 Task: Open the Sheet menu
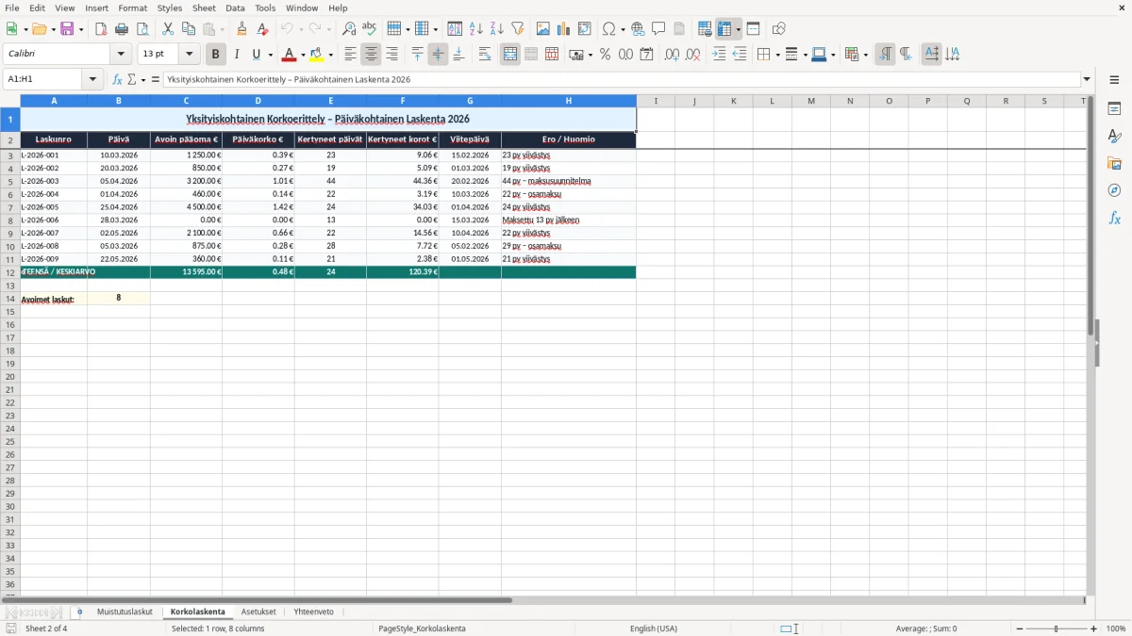pos(204,8)
